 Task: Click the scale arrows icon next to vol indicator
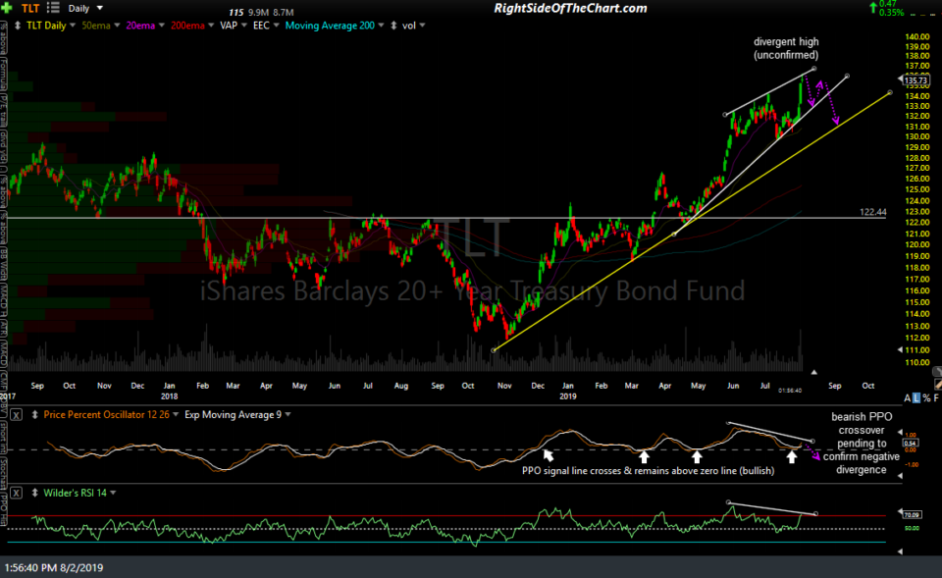[394, 26]
